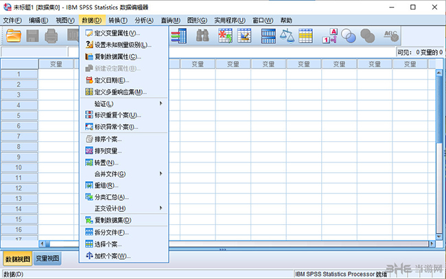Click the cell name input field

(34, 52)
